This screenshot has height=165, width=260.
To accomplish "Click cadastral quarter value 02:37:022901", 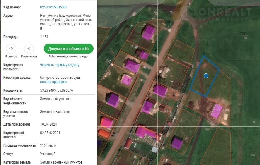I will (x=50, y=133).
